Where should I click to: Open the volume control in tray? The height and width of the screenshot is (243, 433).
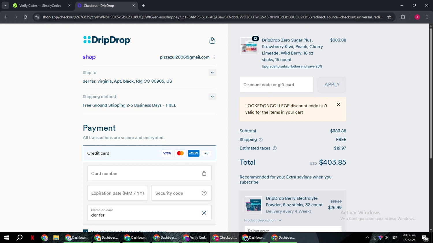[387, 238]
